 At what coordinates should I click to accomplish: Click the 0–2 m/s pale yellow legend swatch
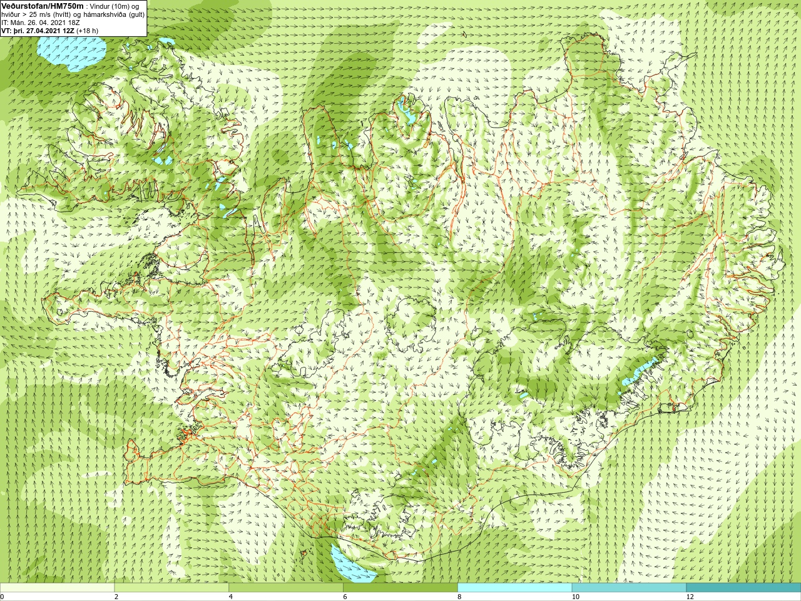coord(58,588)
